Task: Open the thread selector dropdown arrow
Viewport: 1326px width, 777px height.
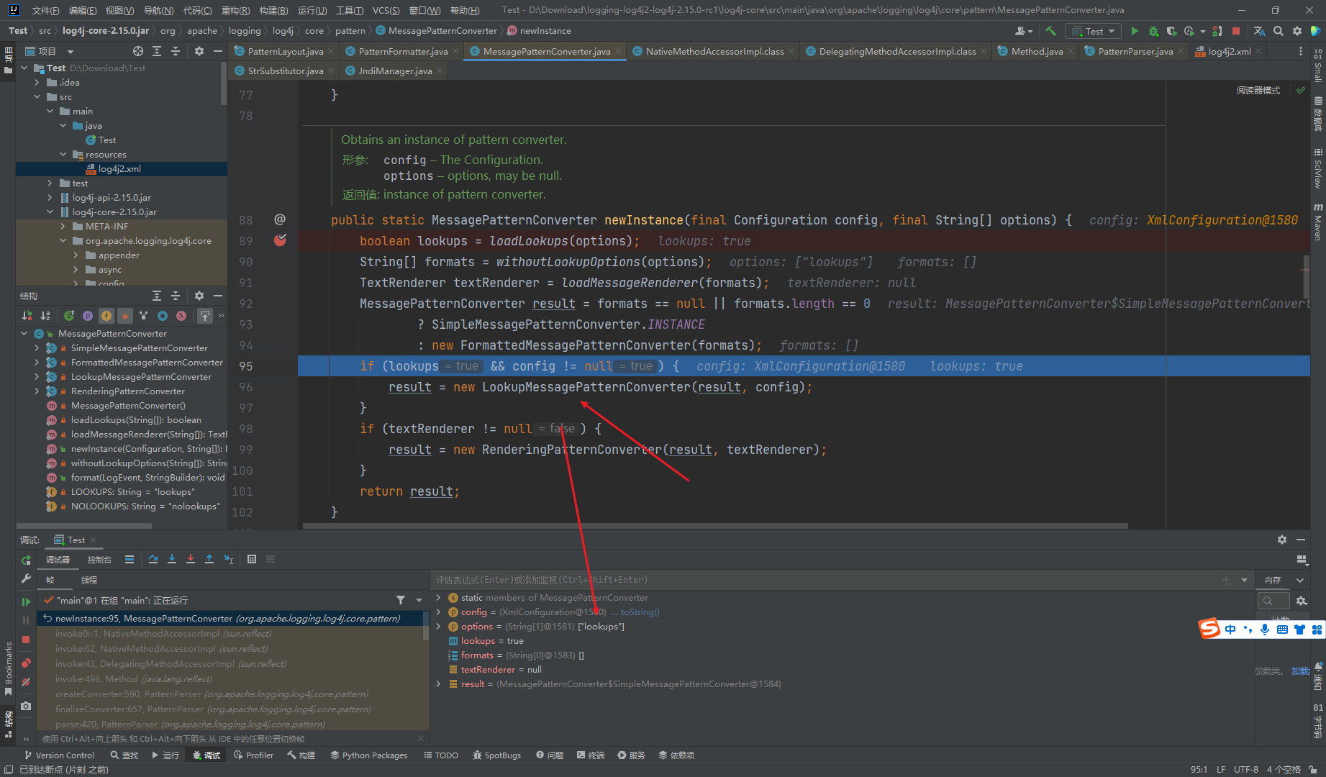Action: (x=419, y=600)
